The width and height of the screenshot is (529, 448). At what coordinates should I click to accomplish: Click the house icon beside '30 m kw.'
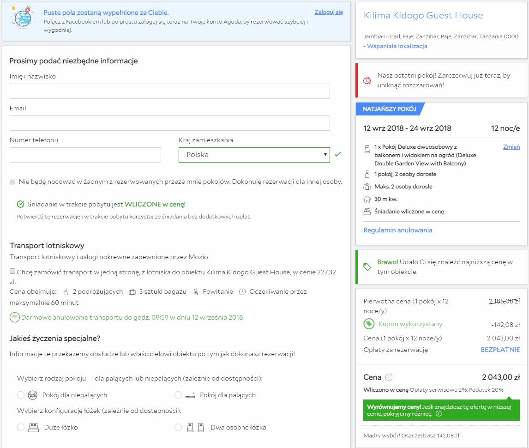[x=367, y=199]
